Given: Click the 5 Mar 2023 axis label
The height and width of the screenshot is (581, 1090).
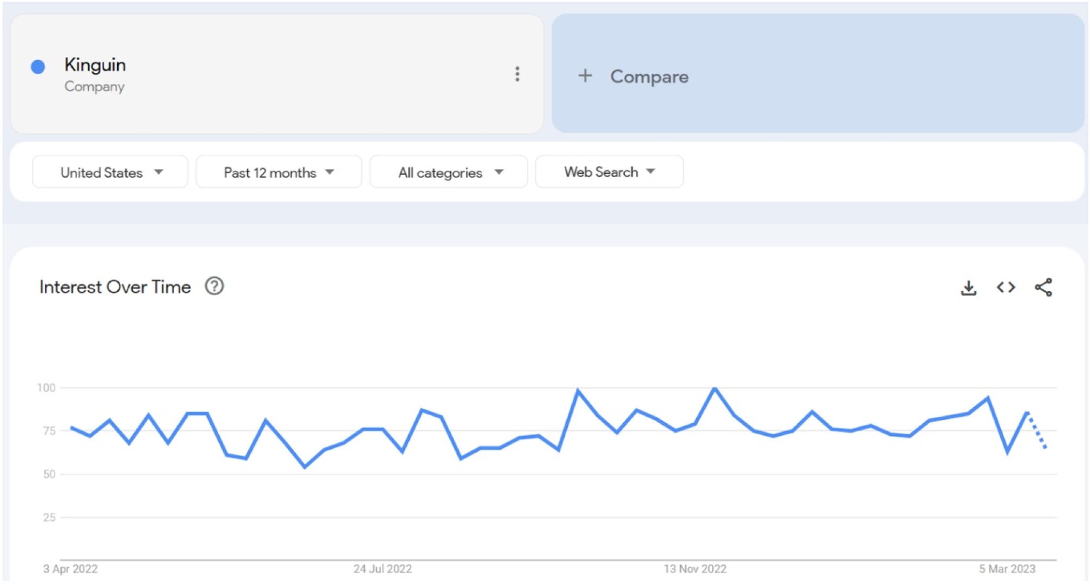Looking at the screenshot, I should coord(1008,569).
